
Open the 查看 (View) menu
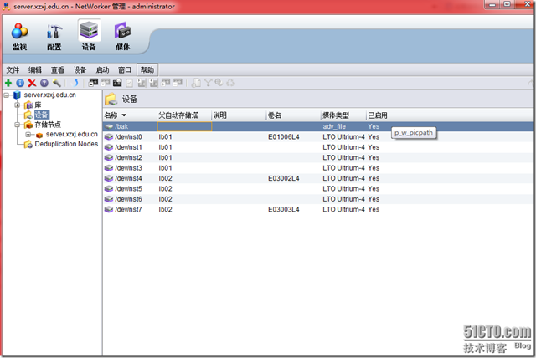[58, 70]
